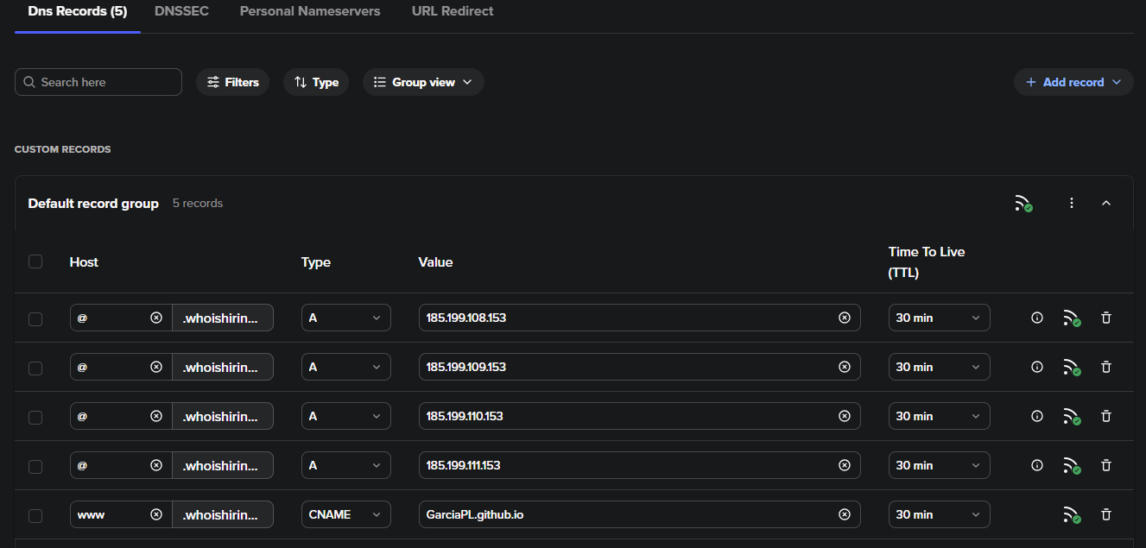
Task: Delete the CNAME record for GarciaPL.github.io
Action: tap(1106, 514)
